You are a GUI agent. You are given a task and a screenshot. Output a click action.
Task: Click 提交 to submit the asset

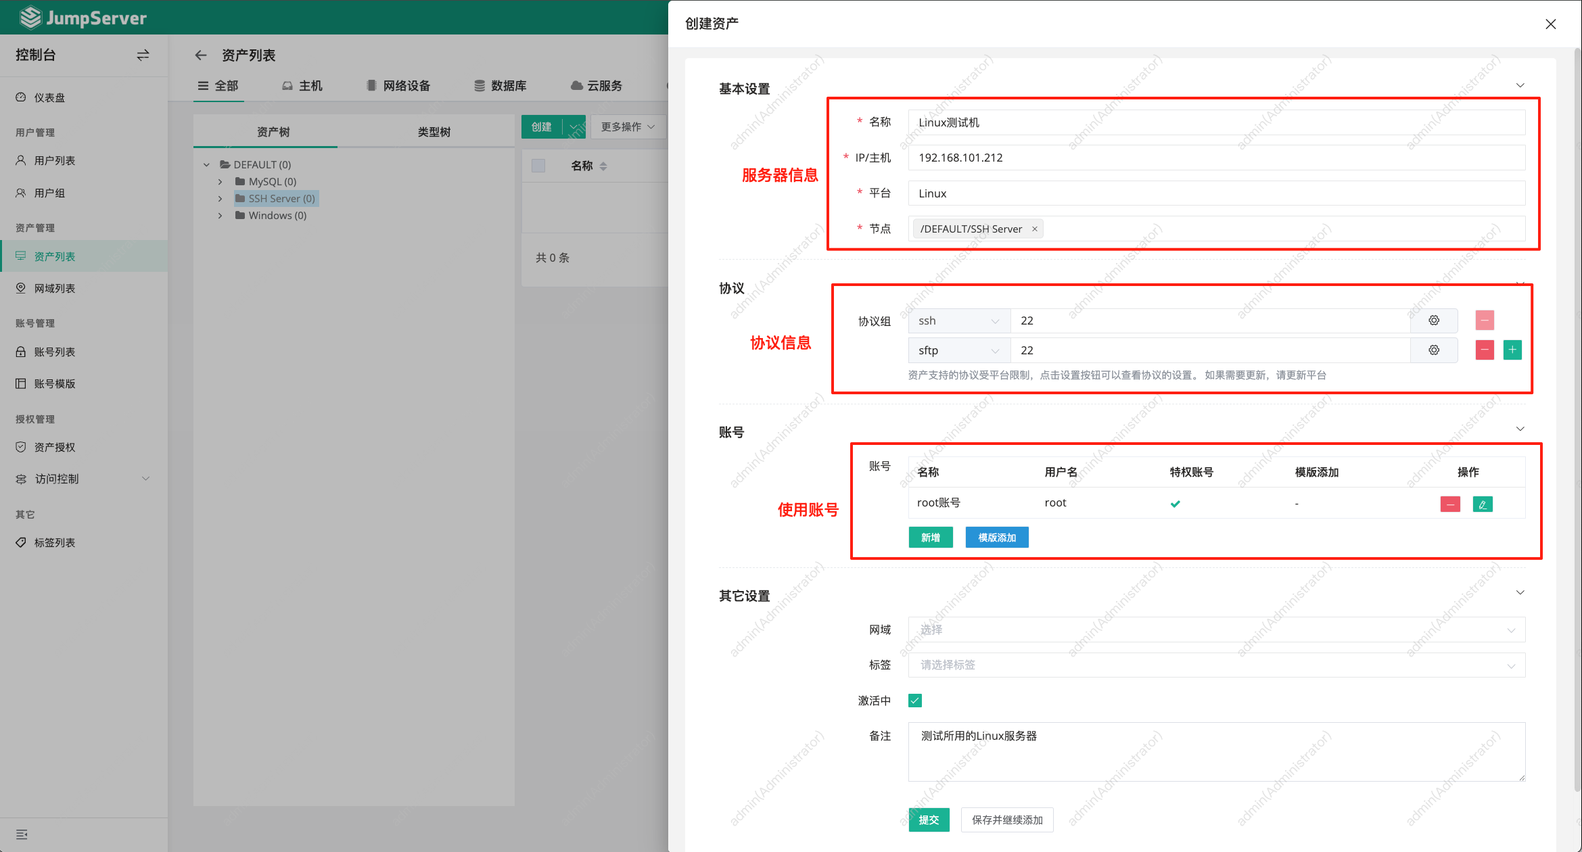(x=929, y=820)
